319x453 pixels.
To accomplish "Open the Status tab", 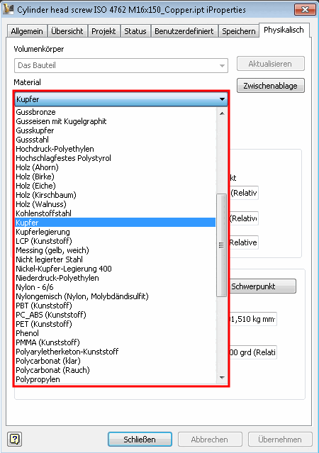I will pyautogui.click(x=135, y=31).
